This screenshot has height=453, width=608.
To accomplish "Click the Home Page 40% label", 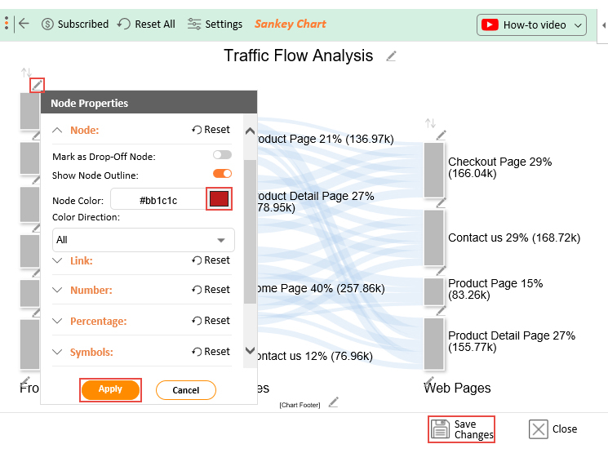I will coord(321,288).
